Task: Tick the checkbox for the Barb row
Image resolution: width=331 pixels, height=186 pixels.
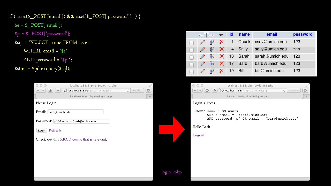Action: point(192,65)
